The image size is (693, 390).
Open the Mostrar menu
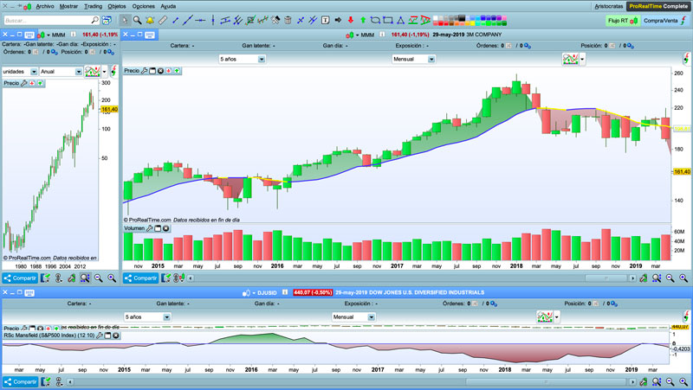[68, 6]
